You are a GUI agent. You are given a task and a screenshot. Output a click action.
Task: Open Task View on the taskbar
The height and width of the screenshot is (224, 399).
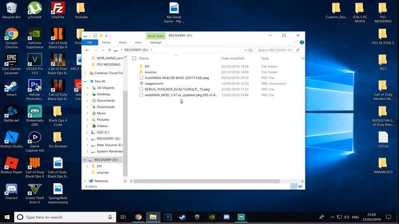click(123, 217)
